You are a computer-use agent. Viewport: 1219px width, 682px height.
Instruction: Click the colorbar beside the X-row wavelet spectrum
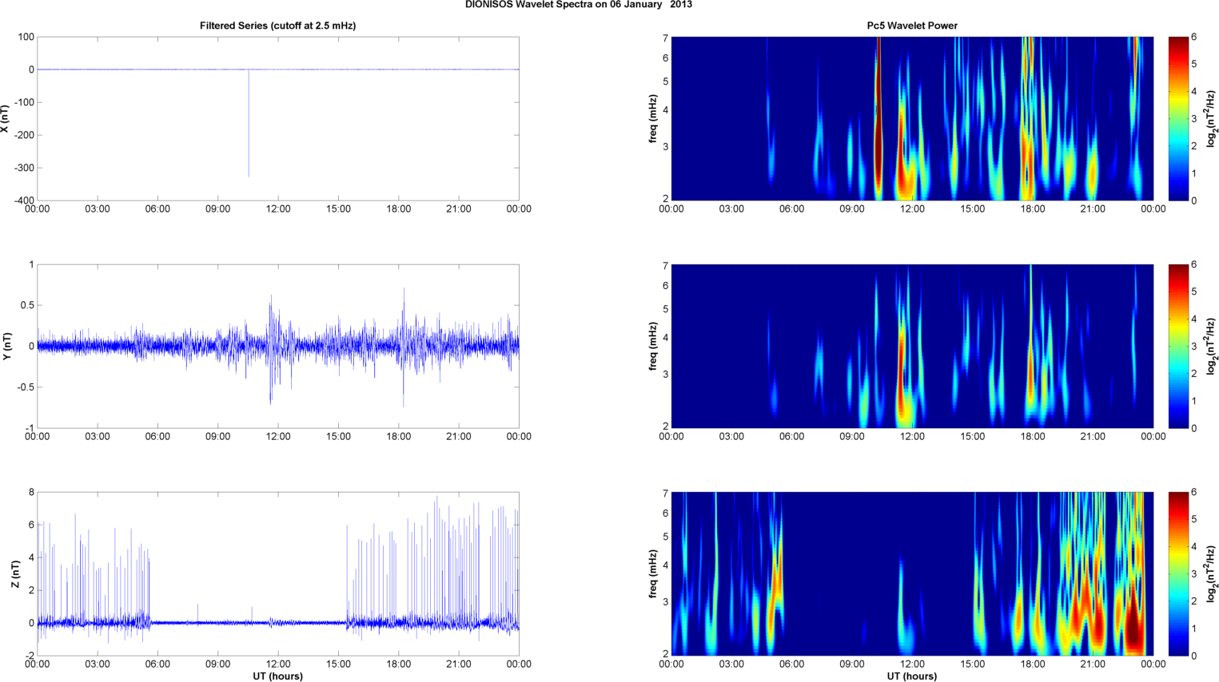(x=1177, y=119)
